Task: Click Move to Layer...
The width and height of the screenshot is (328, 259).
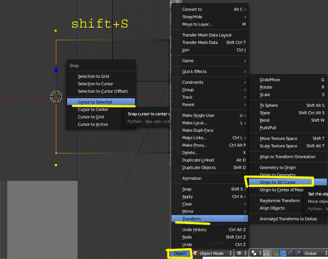Action: tap(210, 24)
